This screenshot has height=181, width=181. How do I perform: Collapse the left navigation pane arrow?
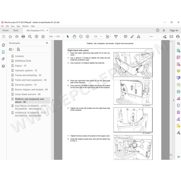[52, 100]
